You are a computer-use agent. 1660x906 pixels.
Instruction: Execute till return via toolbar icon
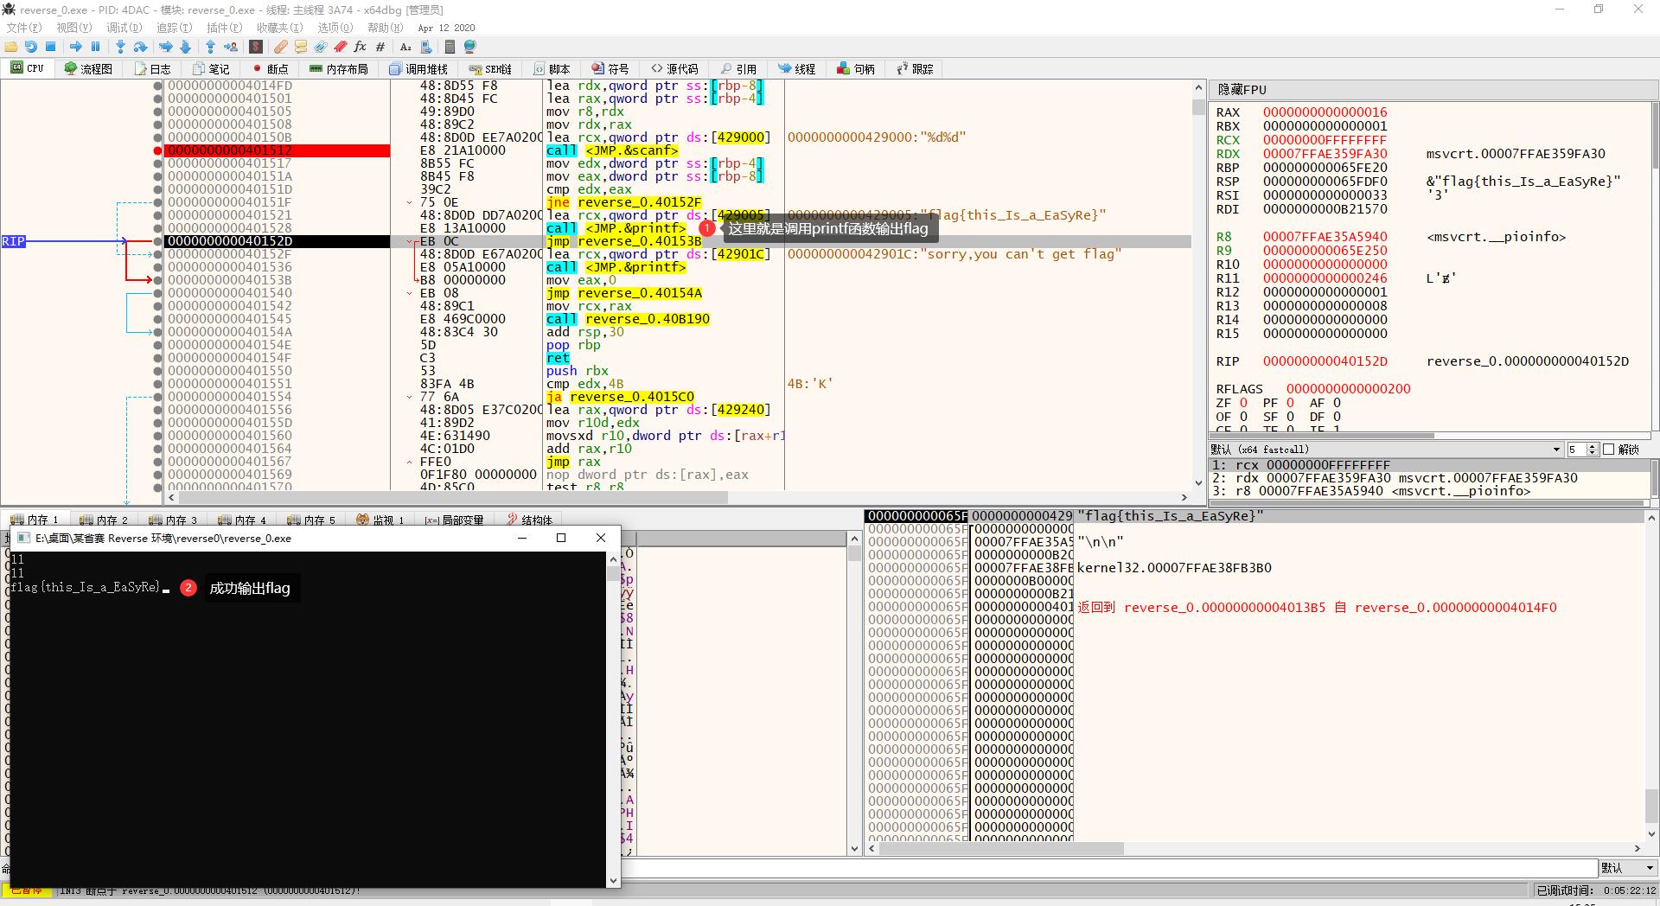(210, 47)
